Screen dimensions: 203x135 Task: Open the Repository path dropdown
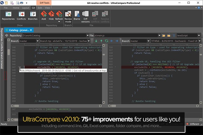click(x=87, y=35)
